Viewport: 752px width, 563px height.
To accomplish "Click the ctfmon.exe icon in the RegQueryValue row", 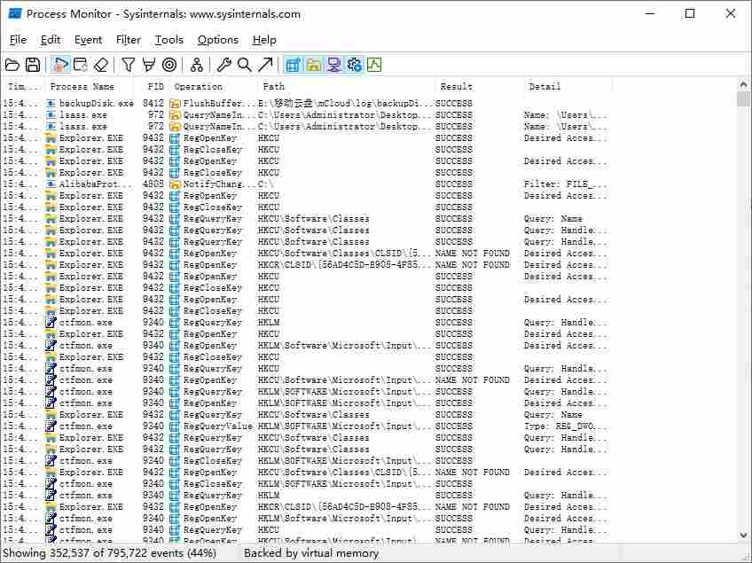I will 51,426.
